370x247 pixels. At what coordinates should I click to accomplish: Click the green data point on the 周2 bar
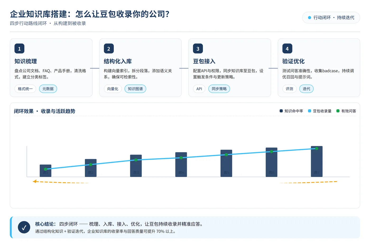pyautogui.click(x=91, y=165)
